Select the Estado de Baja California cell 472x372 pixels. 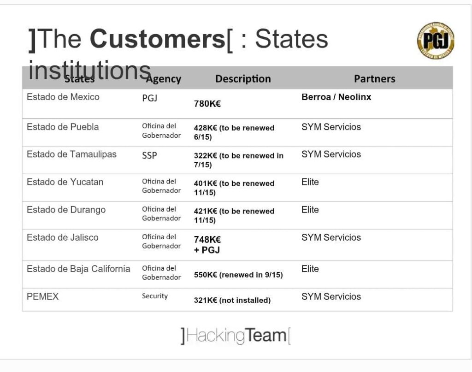click(x=78, y=269)
